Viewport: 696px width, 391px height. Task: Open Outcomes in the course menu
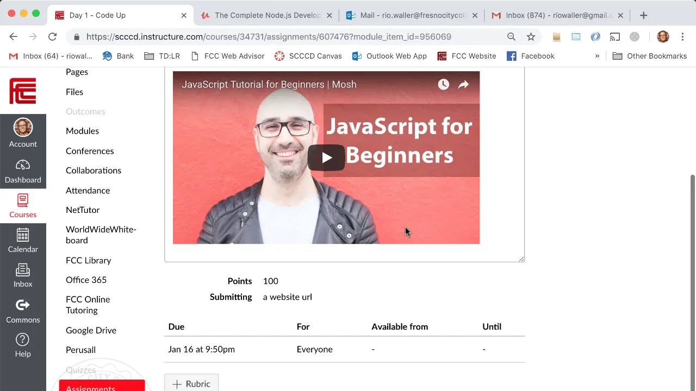tap(85, 111)
